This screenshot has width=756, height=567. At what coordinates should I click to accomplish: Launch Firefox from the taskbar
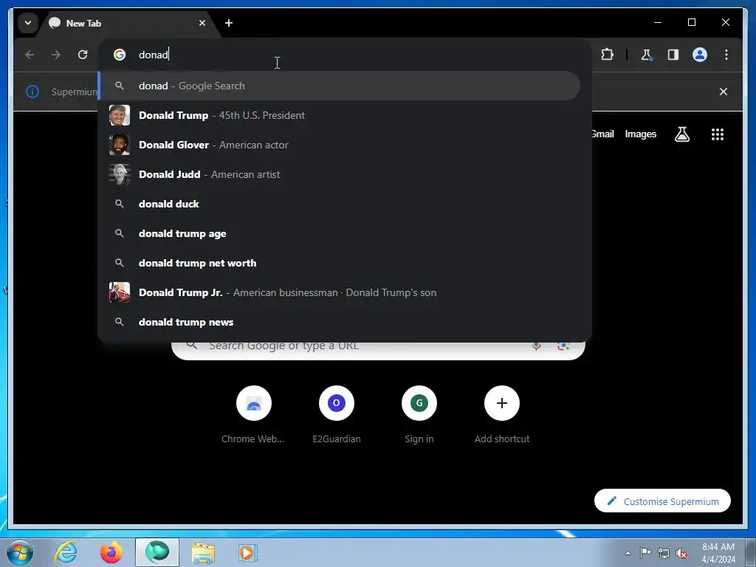(x=111, y=552)
